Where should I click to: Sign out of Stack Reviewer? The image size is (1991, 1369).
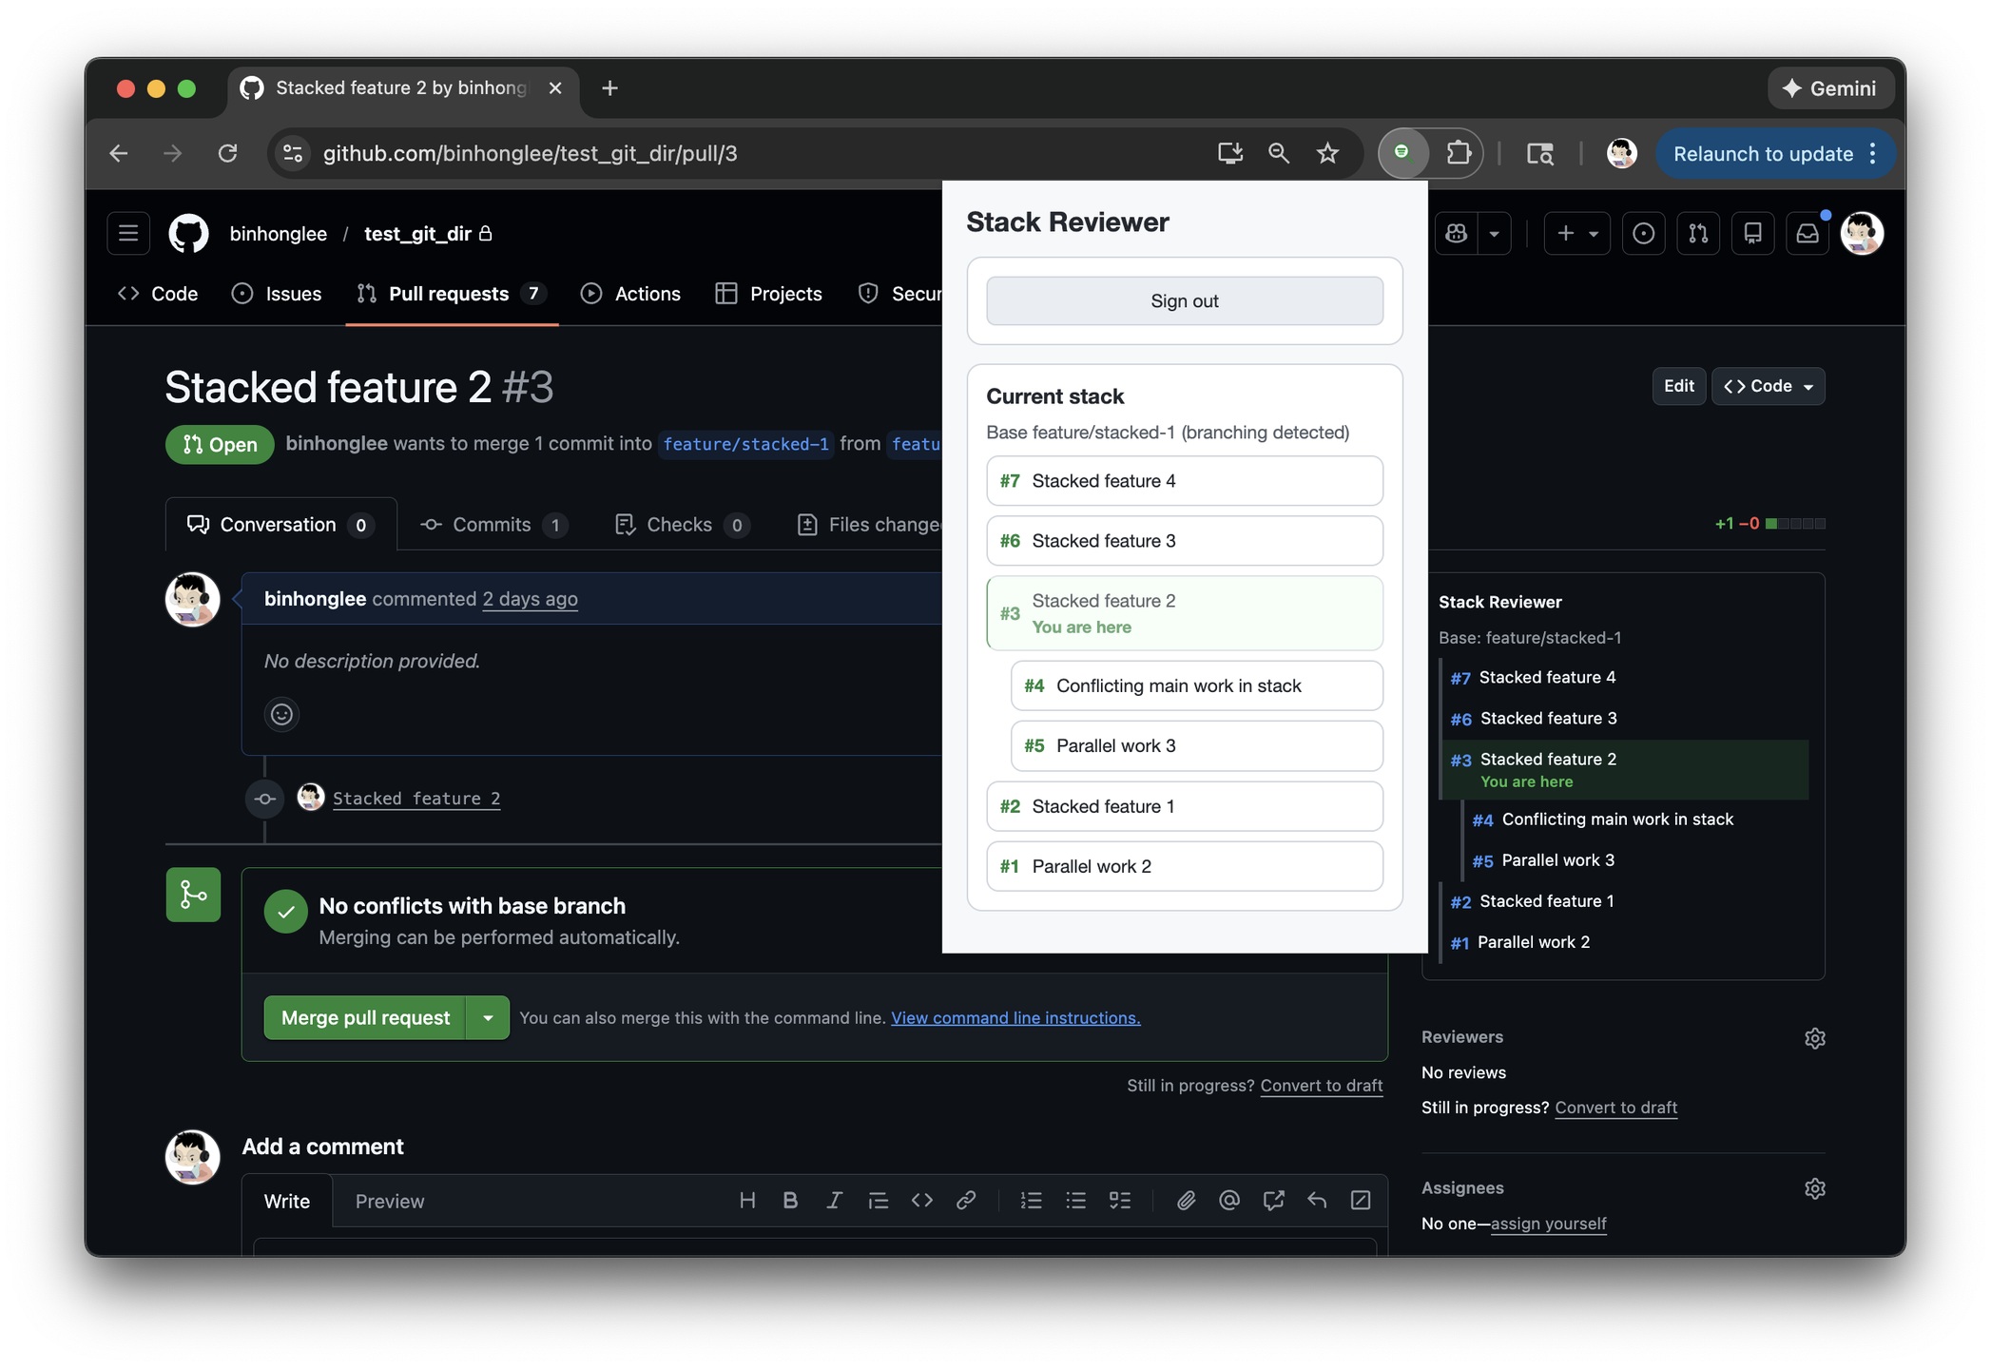pyautogui.click(x=1184, y=300)
